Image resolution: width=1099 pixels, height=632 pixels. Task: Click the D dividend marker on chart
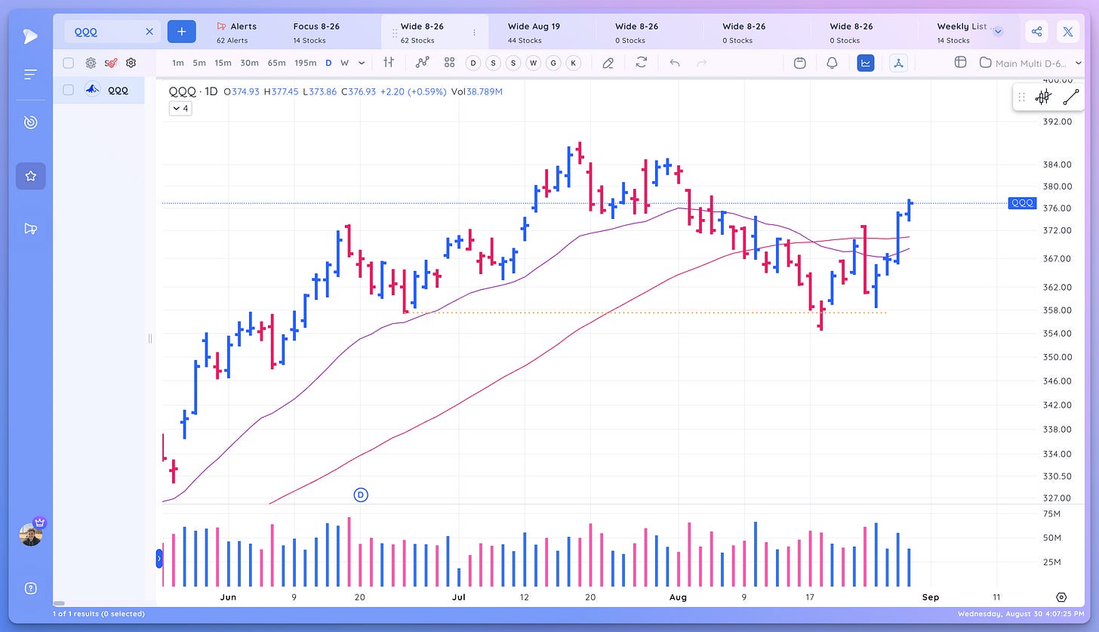pos(361,495)
